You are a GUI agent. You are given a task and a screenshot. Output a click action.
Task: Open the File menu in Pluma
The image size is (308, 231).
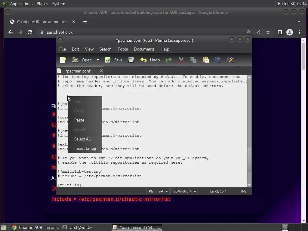(63, 49)
